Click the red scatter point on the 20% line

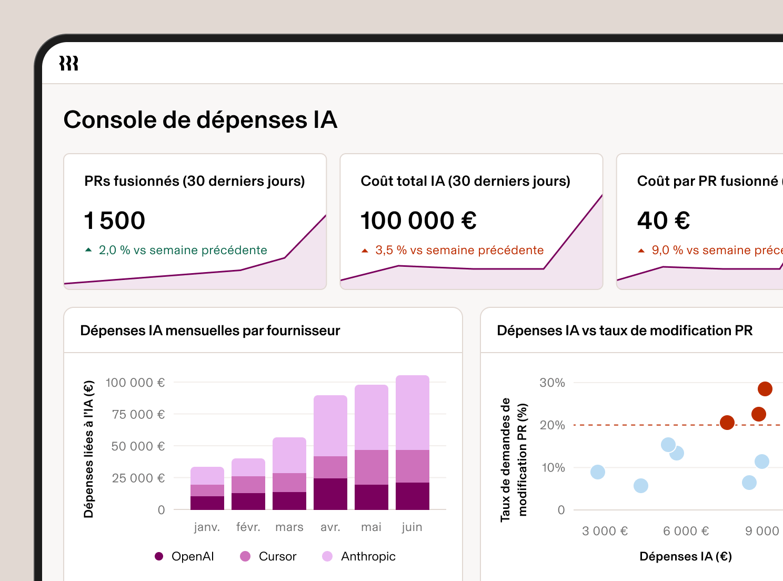pos(727,423)
